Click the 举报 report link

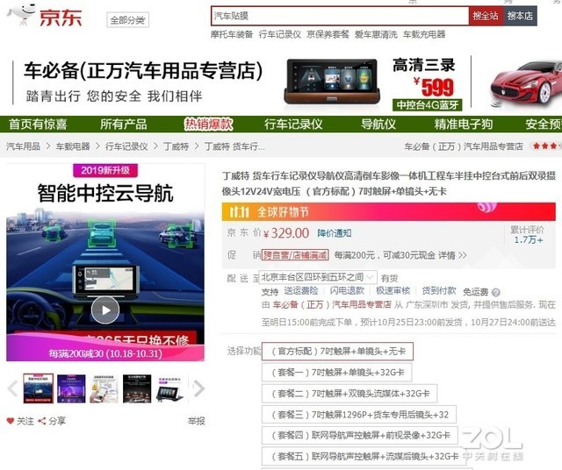pos(196,421)
